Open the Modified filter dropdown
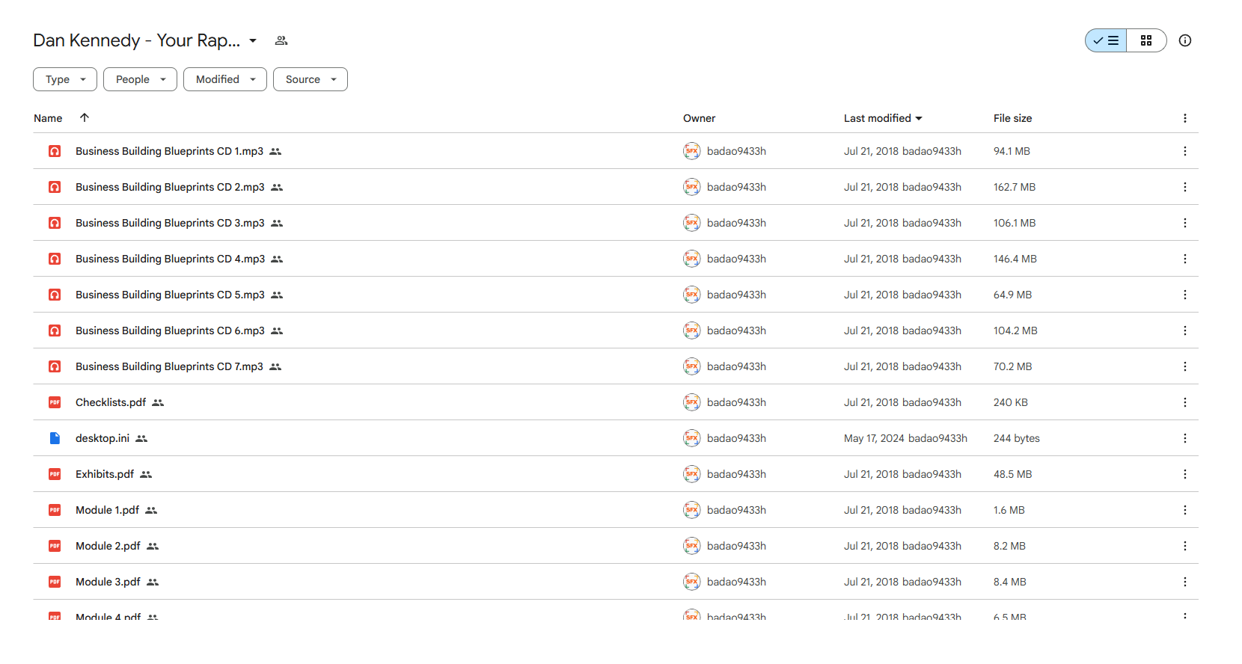1242x664 pixels. pos(225,79)
